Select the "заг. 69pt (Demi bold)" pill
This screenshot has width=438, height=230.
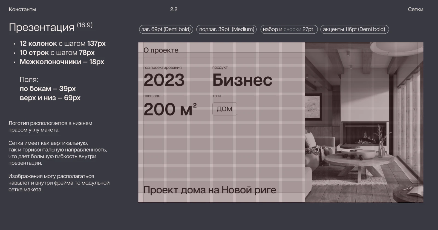(166, 29)
